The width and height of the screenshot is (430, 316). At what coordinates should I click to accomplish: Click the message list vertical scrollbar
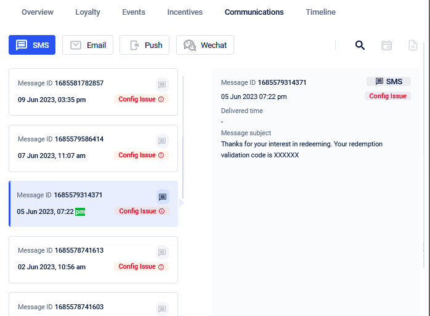pos(183,137)
